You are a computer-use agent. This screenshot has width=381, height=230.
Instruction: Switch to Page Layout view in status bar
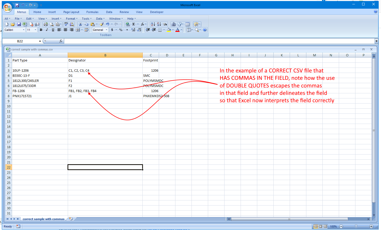(x=320, y=226)
